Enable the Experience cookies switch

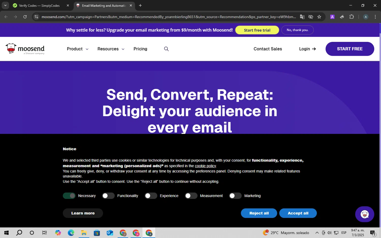click(x=151, y=196)
